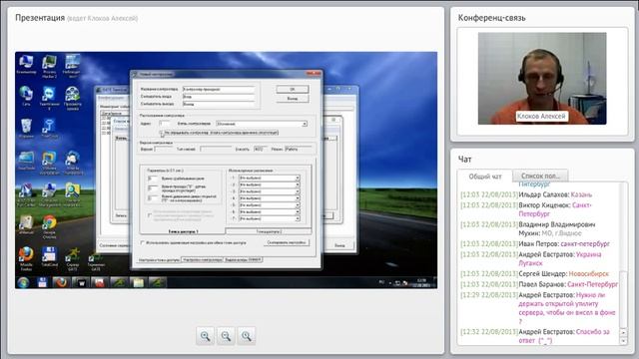The height and width of the screenshot is (359, 639).
Task: Switch to the 'Список пол...' tab
Action: tap(540, 176)
